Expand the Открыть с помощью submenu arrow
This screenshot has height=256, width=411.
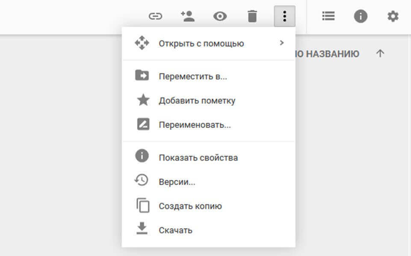pos(281,43)
